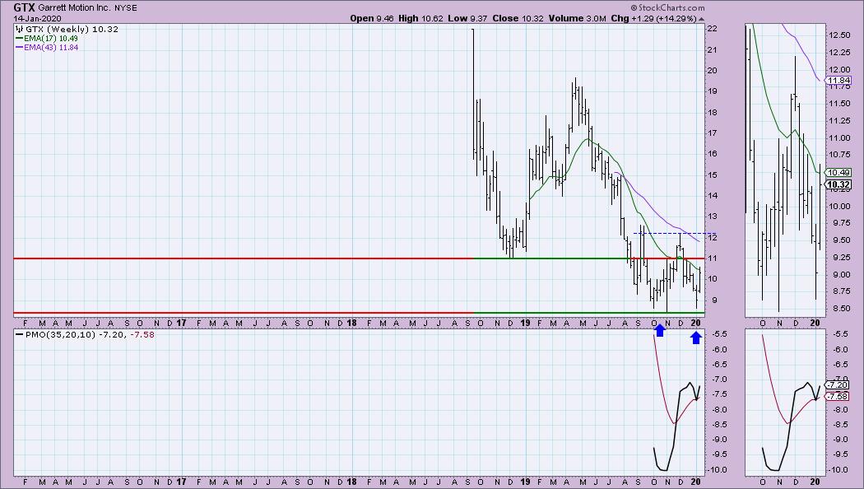Select the Garrett Motion Inc. company name

coord(74,8)
